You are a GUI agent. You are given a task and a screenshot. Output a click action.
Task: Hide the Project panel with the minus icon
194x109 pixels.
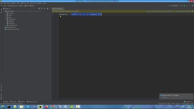pos(50,8)
